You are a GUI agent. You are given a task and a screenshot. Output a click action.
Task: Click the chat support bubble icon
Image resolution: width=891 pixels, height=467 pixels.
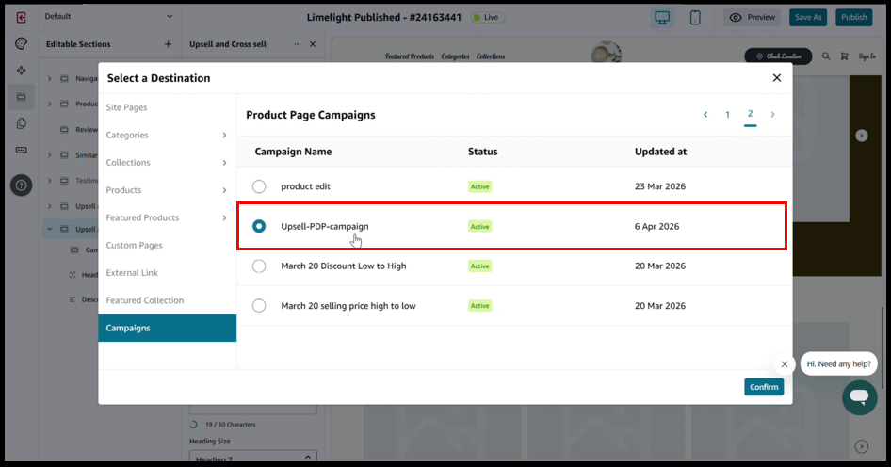point(859,397)
